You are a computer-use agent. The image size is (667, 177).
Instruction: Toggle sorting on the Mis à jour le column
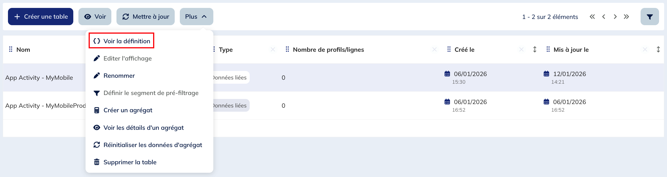point(659,49)
